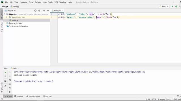Open the hello run configuration dropdown

[164, 6]
